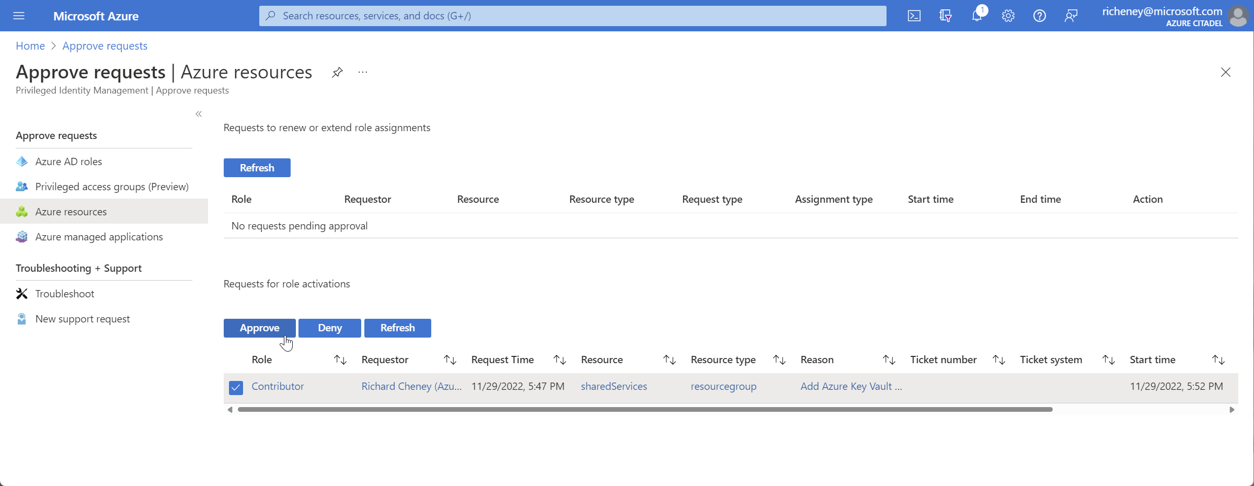Image resolution: width=1254 pixels, height=486 pixels.
Task: Open the hamburger portal menu
Action: point(19,16)
